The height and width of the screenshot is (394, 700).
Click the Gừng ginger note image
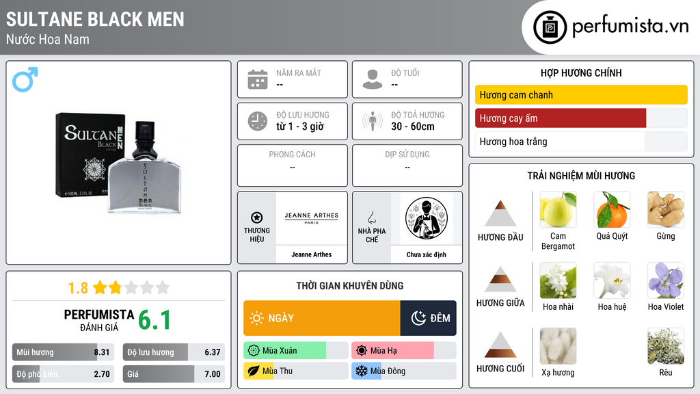tap(666, 209)
